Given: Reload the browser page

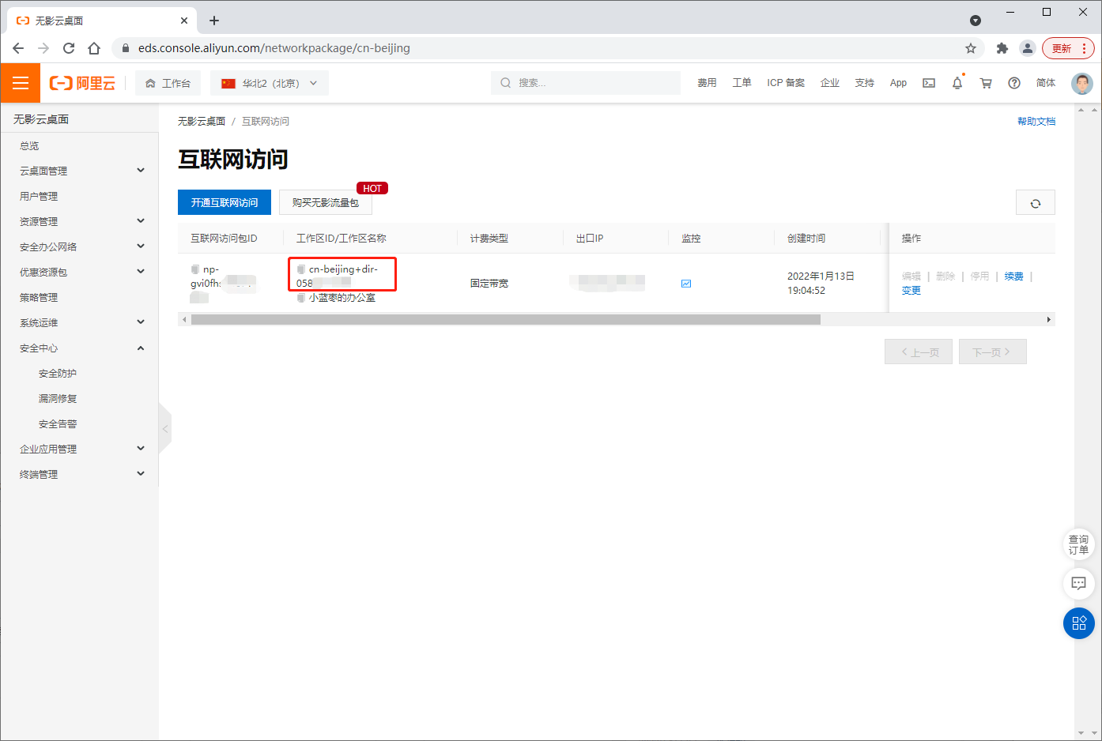Looking at the screenshot, I should (69, 48).
